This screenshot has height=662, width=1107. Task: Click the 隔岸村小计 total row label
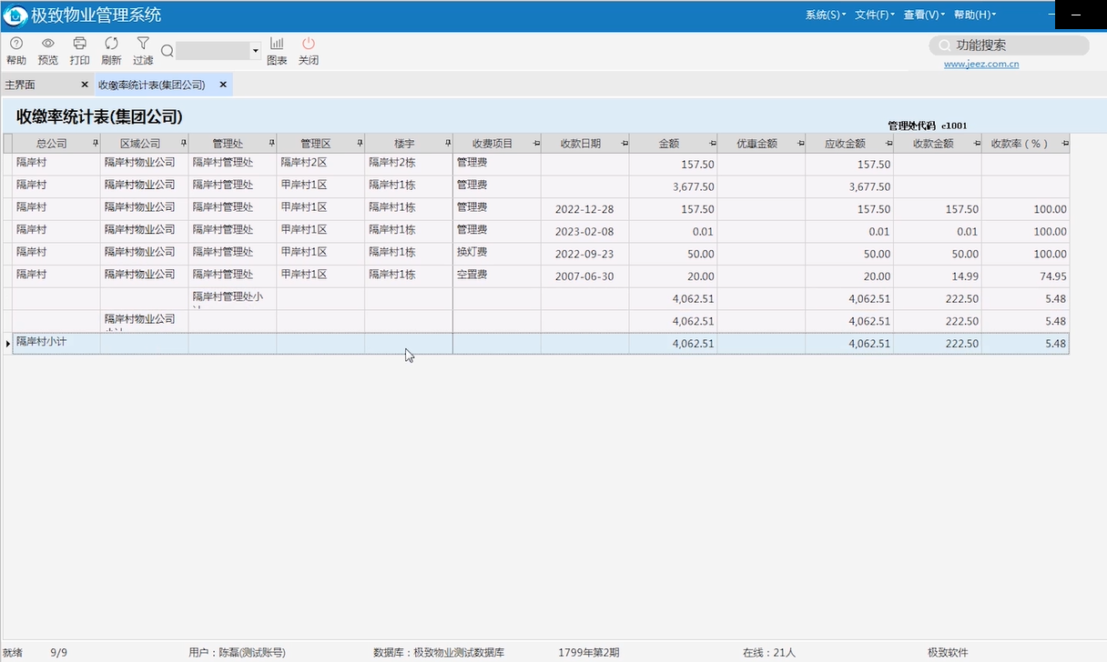44,342
